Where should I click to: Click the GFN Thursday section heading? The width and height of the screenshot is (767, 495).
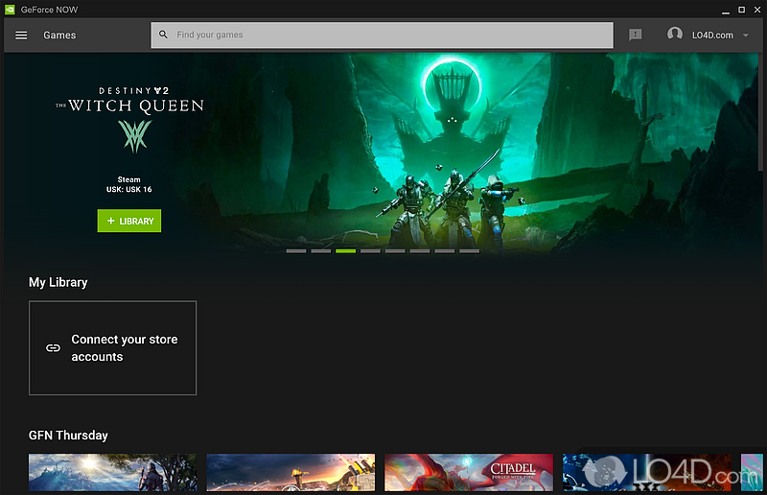(68, 436)
